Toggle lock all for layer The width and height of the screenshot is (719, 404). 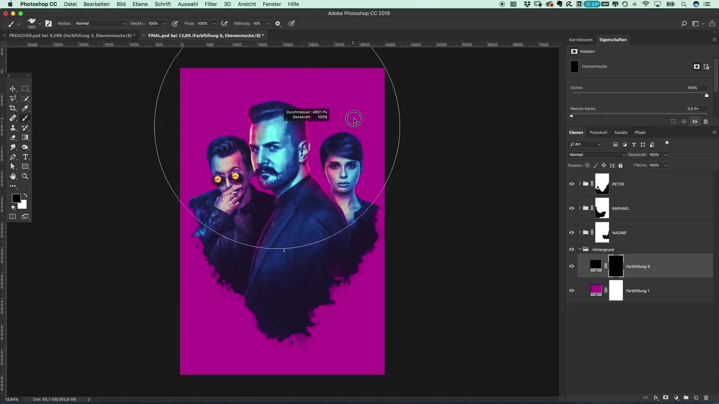tap(621, 165)
